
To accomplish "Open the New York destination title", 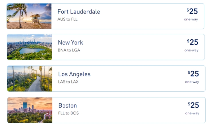I will [70, 42].
